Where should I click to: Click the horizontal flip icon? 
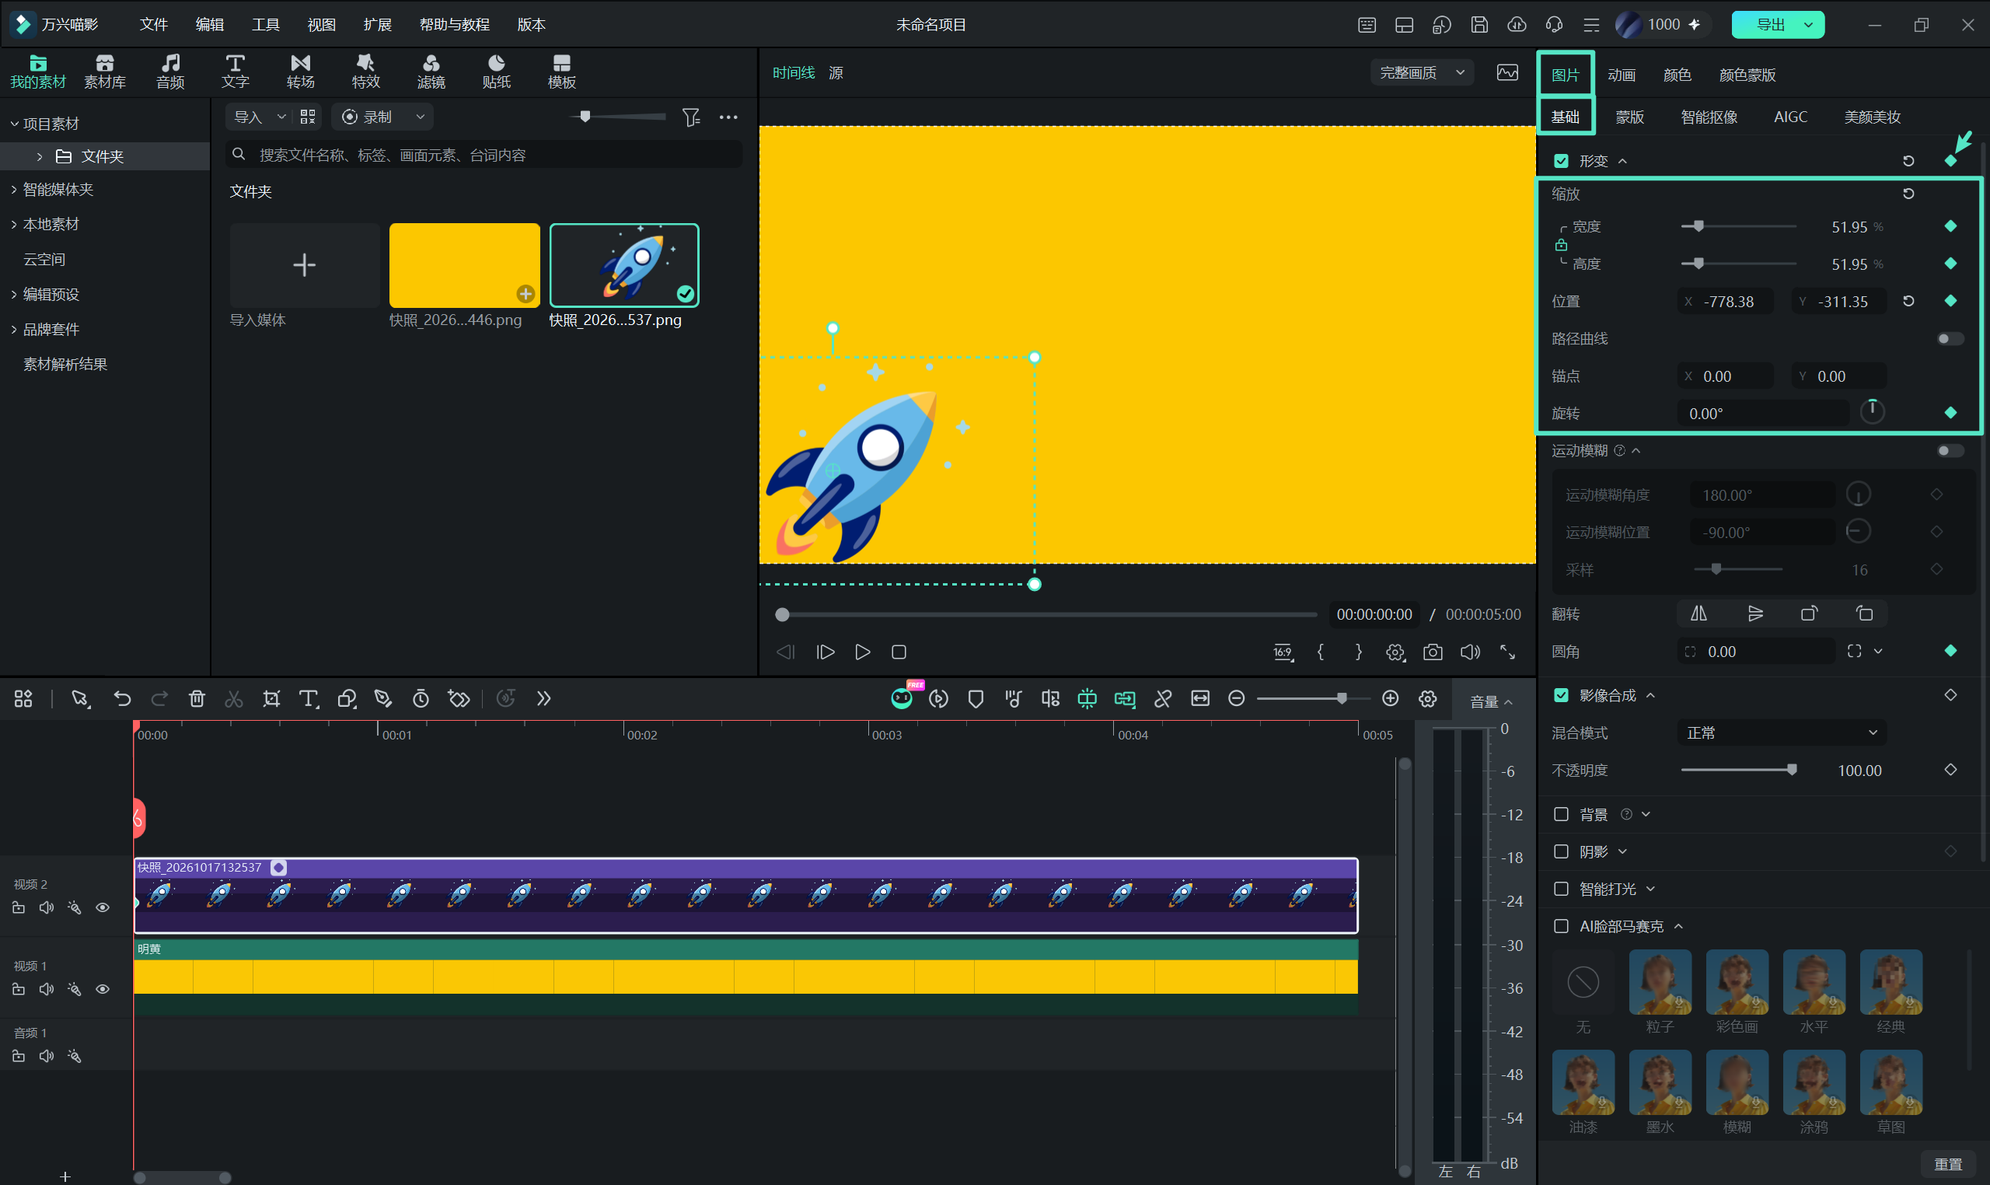click(x=1698, y=613)
